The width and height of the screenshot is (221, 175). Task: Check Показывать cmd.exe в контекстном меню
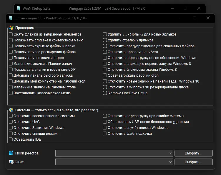pos(11,40)
